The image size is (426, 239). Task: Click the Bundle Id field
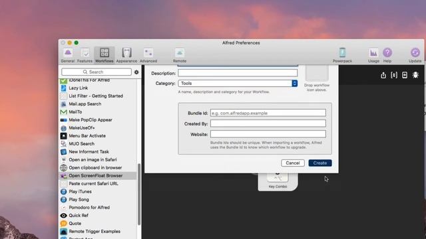(268, 113)
